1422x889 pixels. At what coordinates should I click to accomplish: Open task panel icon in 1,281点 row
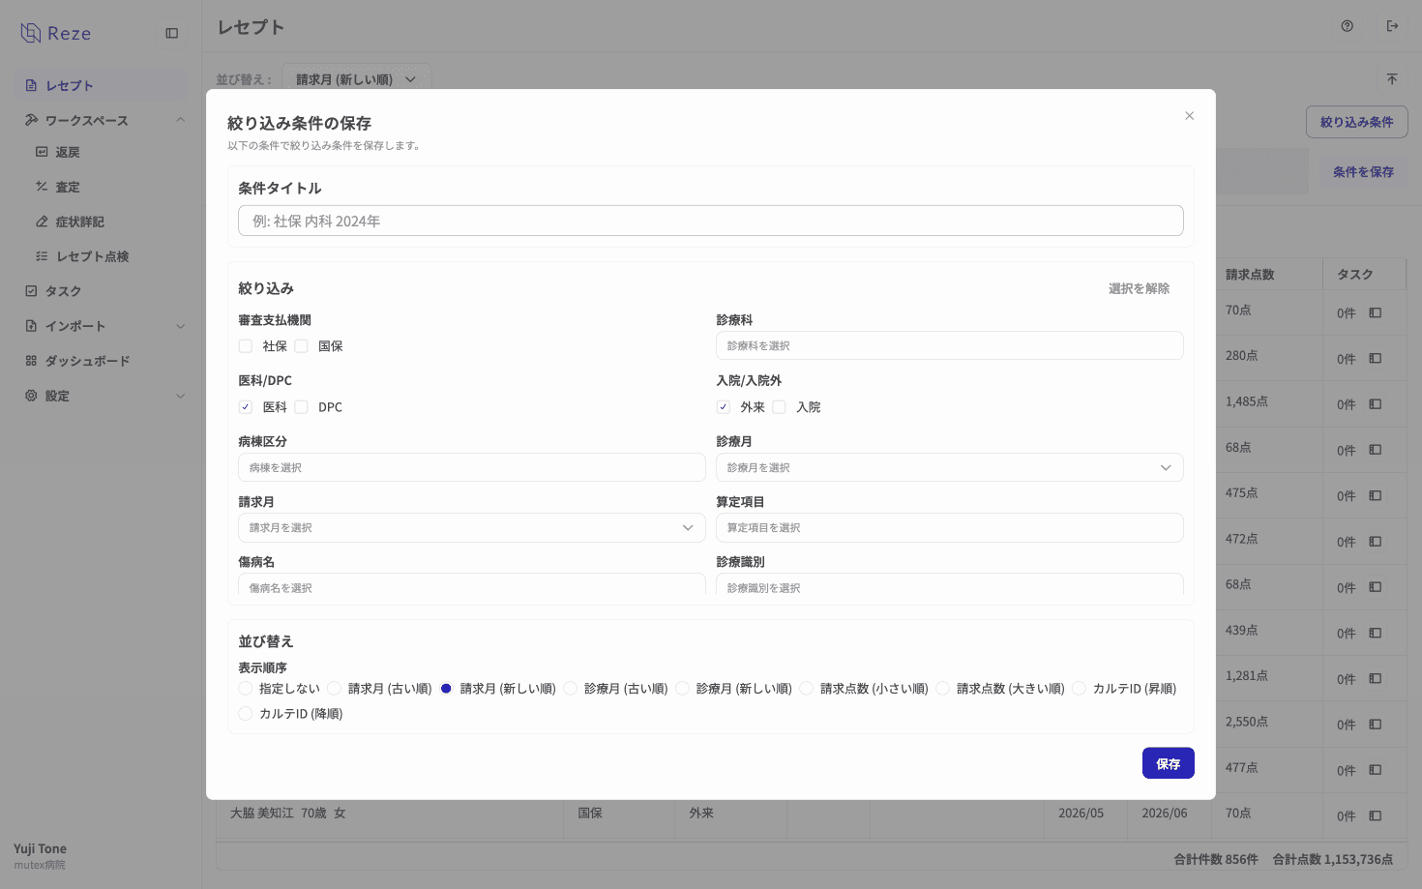[x=1376, y=679]
